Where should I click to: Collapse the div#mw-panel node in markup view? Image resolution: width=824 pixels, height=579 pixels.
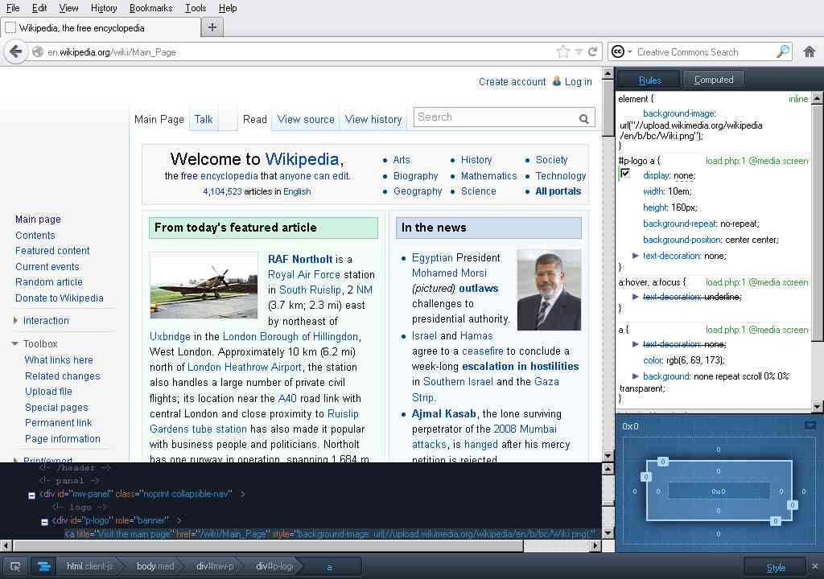pyautogui.click(x=31, y=495)
